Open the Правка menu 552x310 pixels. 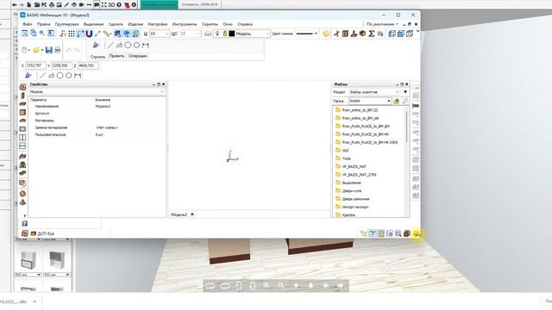point(44,24)
